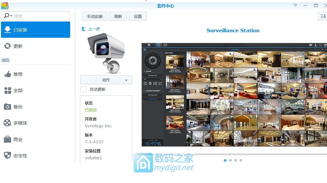Click the Surveillance Station camera image
Viewport: 327px width, 183px height.
106,53
